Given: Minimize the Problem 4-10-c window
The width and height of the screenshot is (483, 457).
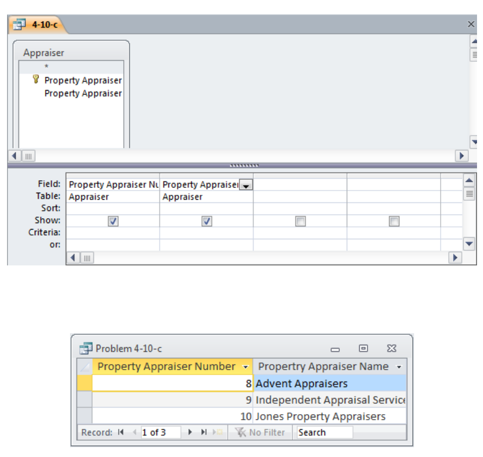Looking at the screenshot, I should (x=335, y=350).
